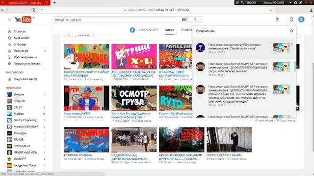Open the recorder dropdown arrow in overlay bar
The height and width of the screenshot is (176, 314).
point(290,3)
